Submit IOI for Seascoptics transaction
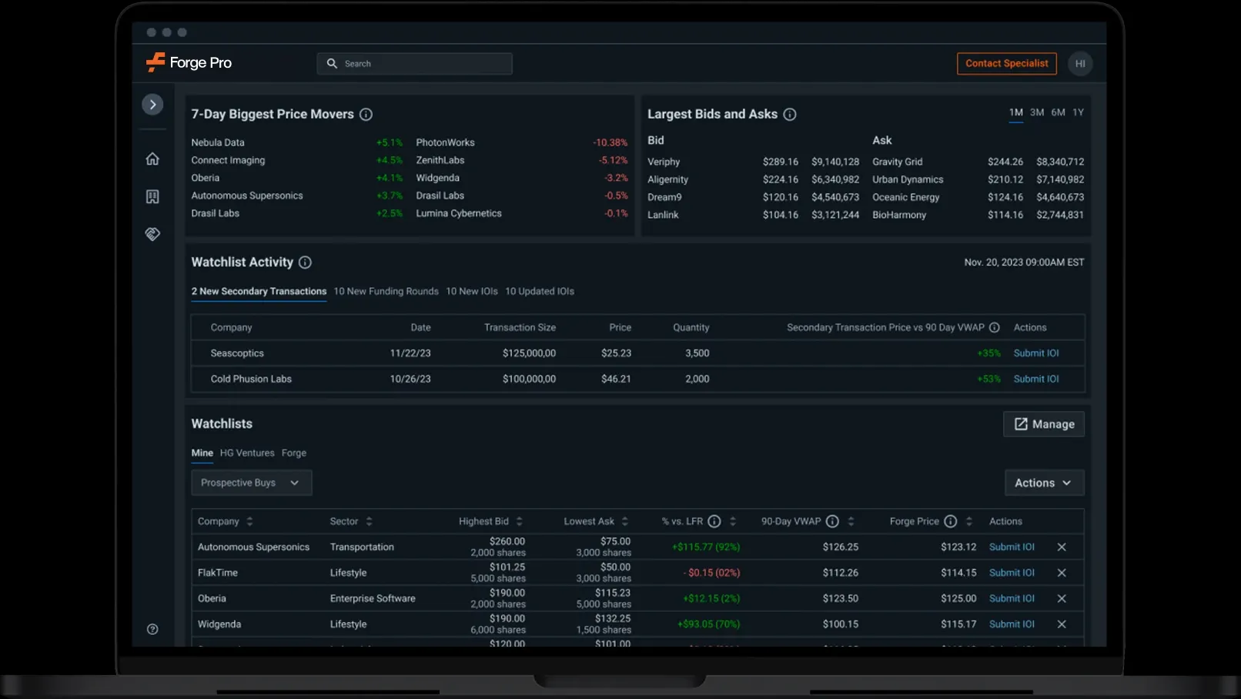1241x699 pixels. coord(1036,353)
